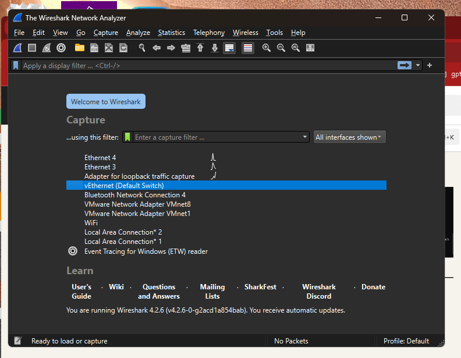
Task: Open the Wireless menu
Action: [246, 33]
